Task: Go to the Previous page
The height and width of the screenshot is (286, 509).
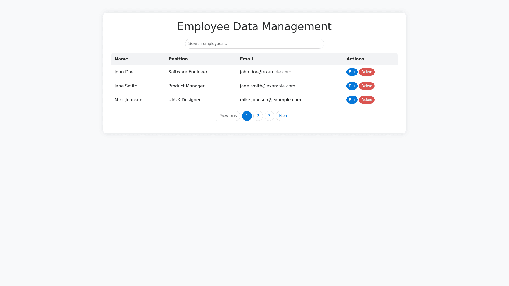Action: (228, 116)
